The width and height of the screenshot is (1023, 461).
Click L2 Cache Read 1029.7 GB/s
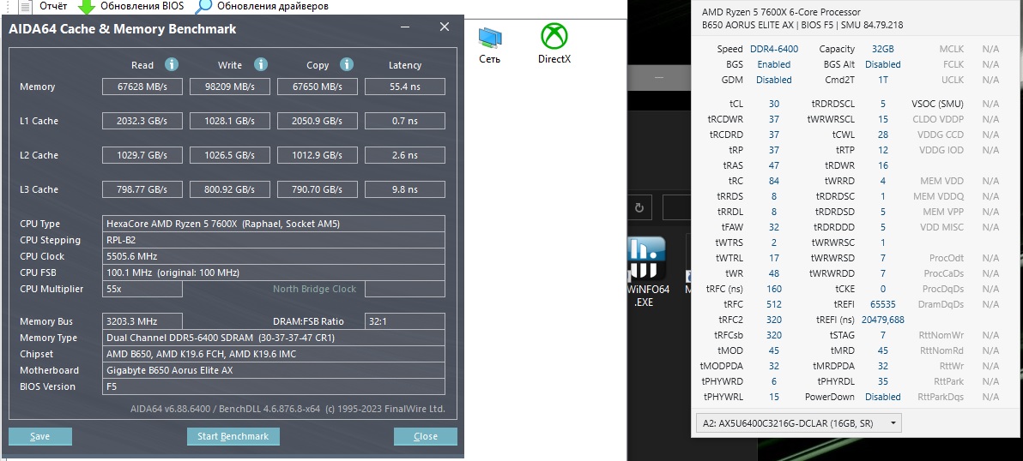[143, 155]
